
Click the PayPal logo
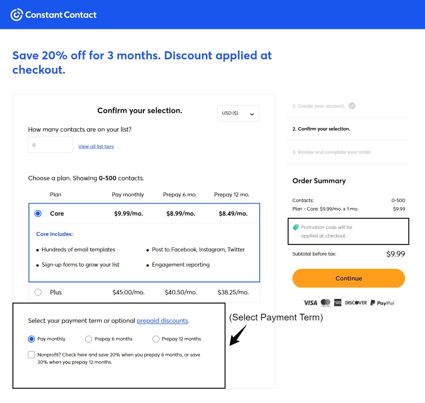point(382,303)
